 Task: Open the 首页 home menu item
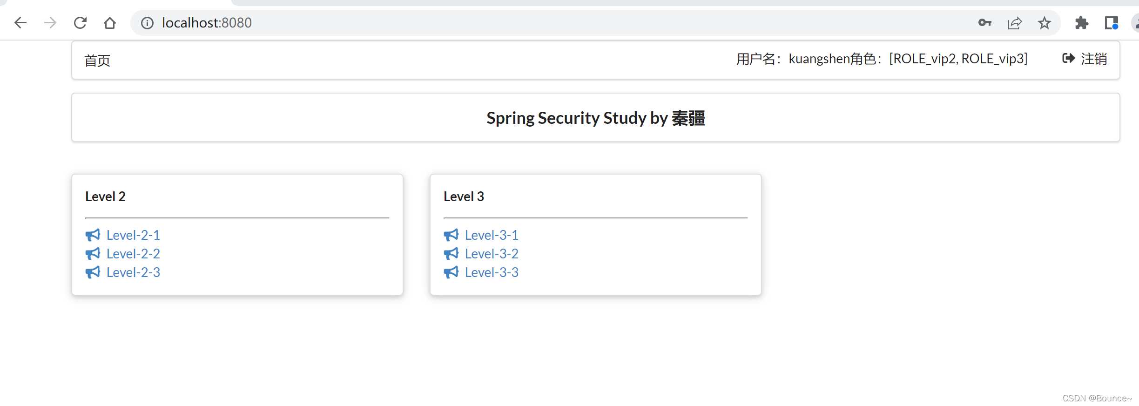pyautogui.click(x=97, y=61)
